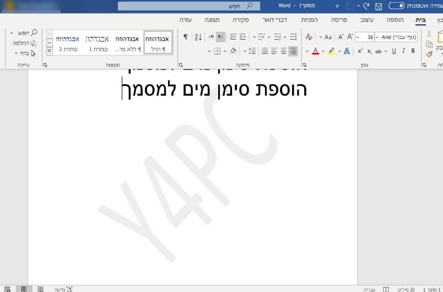Enable right paragraph alignment (highlighted)
Screen dimensions: 443x292
click(x=293, y=51)
